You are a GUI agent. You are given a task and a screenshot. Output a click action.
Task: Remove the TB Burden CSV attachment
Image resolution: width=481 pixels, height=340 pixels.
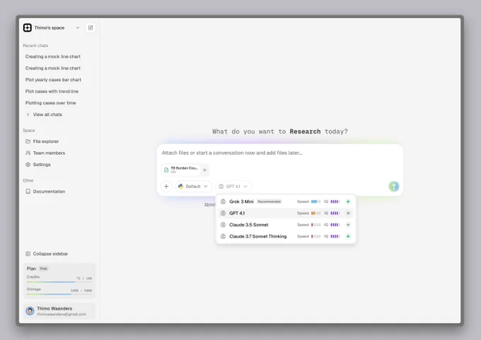[x=204, y=170]
